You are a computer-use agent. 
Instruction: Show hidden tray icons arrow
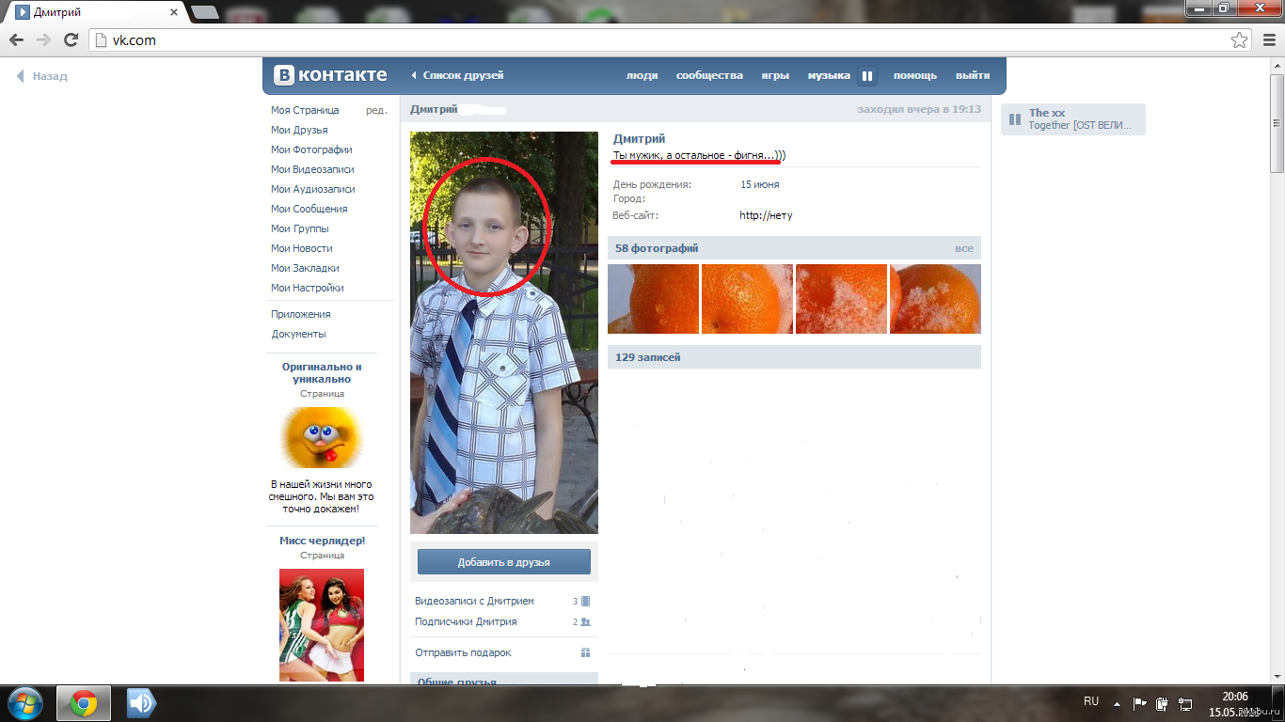1117,702
